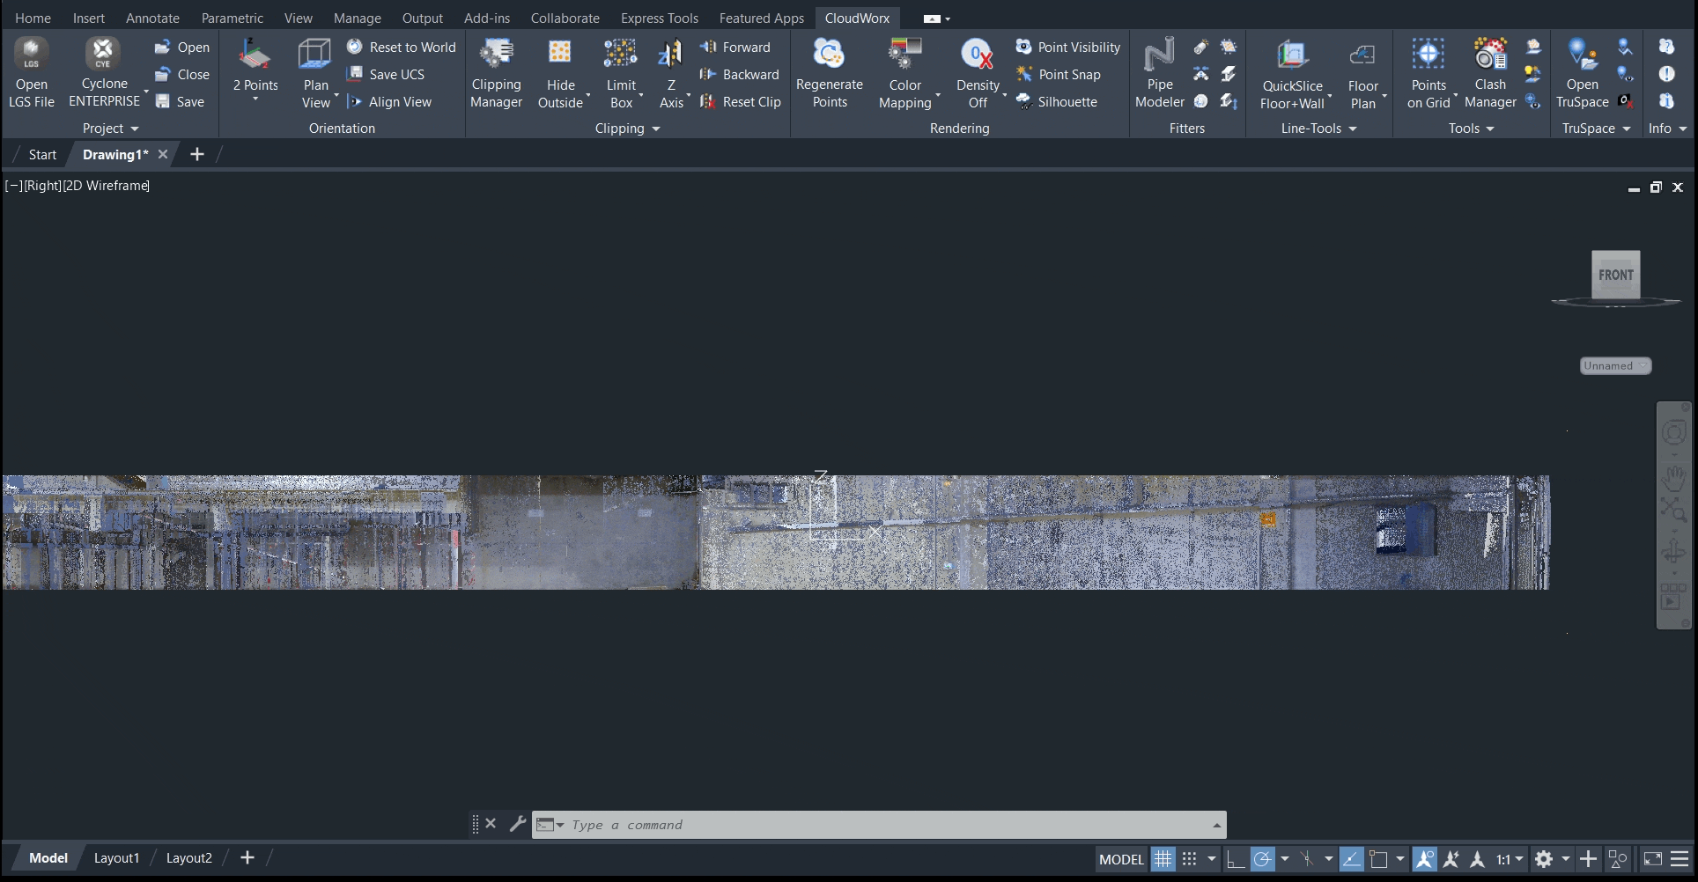Launch QuickSlice Floor+Wall
This screenshot has height=882, width=1698.
(1291, 74)
